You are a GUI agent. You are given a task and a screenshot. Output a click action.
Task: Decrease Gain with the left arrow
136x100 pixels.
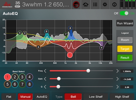(x=45, y=79)
